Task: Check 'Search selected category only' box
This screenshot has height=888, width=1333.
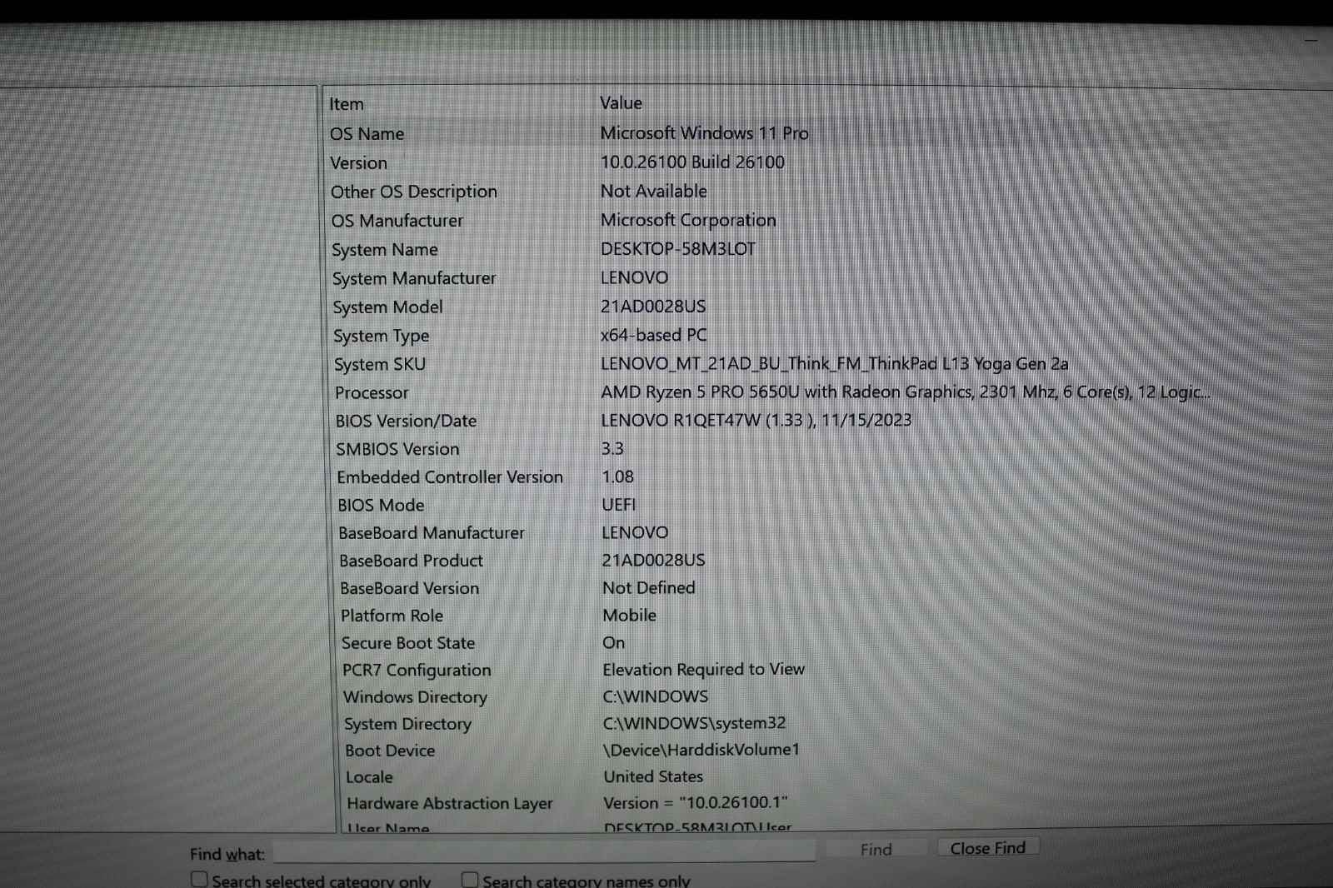Action: pyautogui.click(x=199, y=879)
